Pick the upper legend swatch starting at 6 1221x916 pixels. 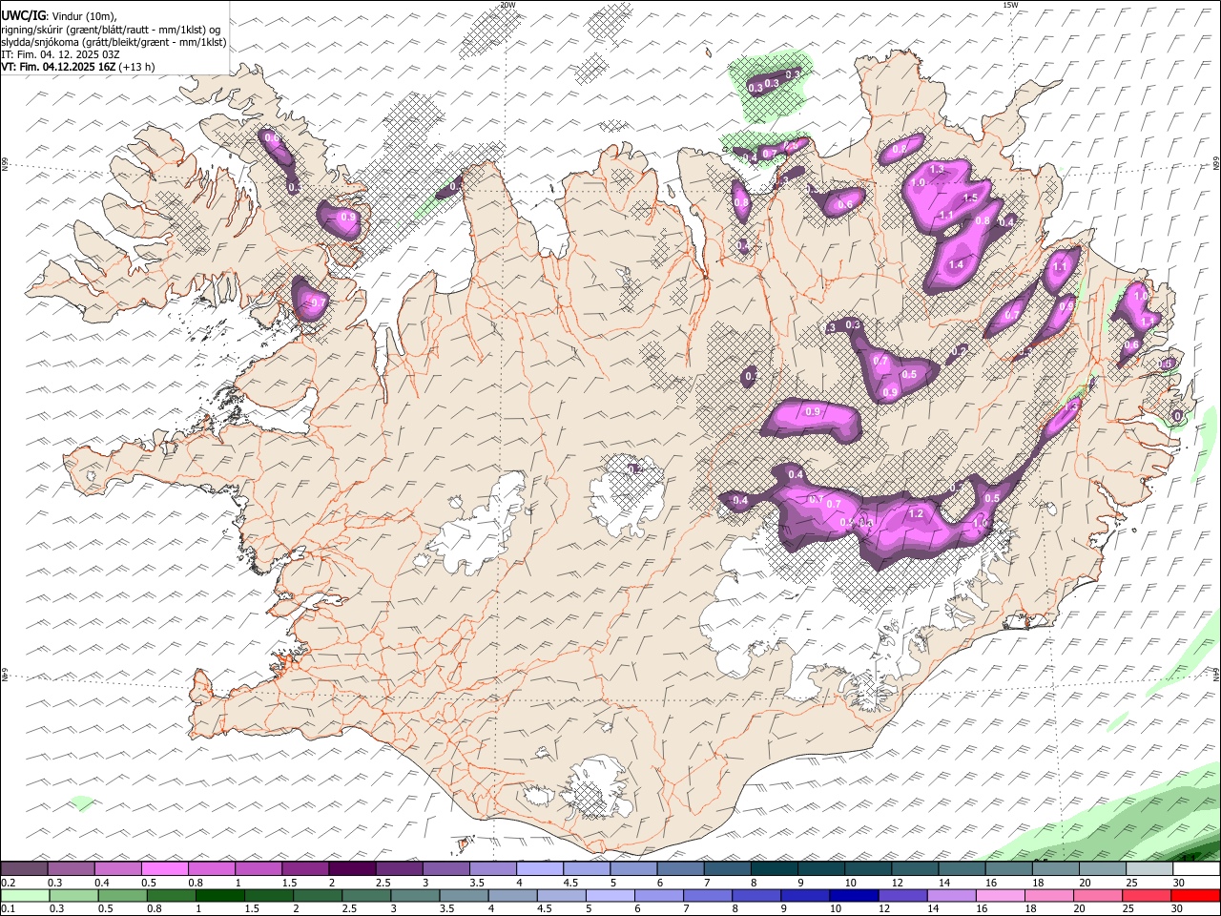tap(679, 869)
